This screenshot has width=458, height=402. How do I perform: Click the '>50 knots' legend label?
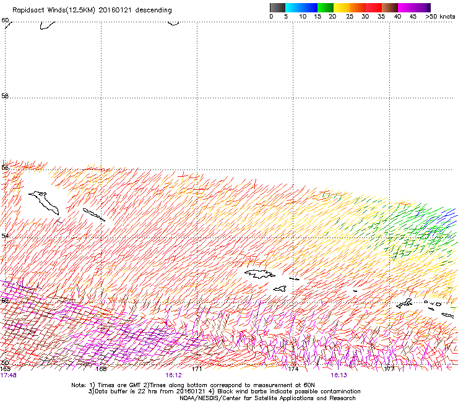click(440, 17)
